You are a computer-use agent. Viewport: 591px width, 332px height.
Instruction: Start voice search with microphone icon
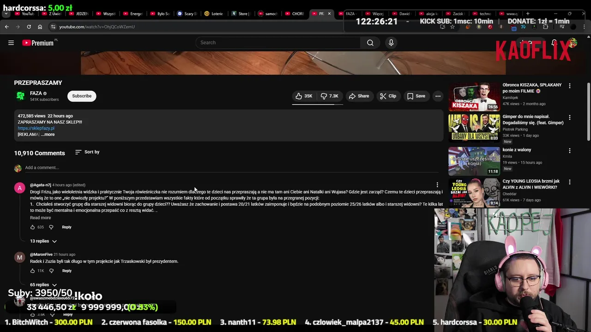(x=391, y=43)
